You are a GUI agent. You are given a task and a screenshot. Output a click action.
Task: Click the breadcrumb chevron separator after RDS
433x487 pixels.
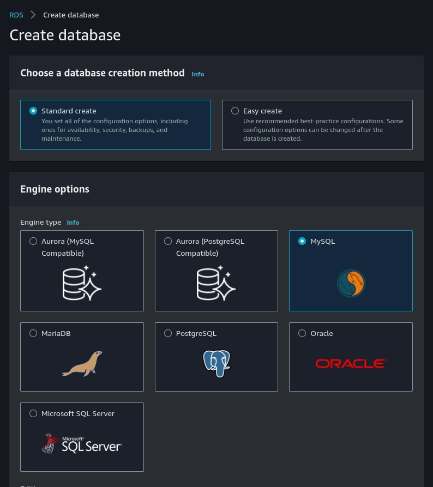pyautogui.click(x=33, y=15)
